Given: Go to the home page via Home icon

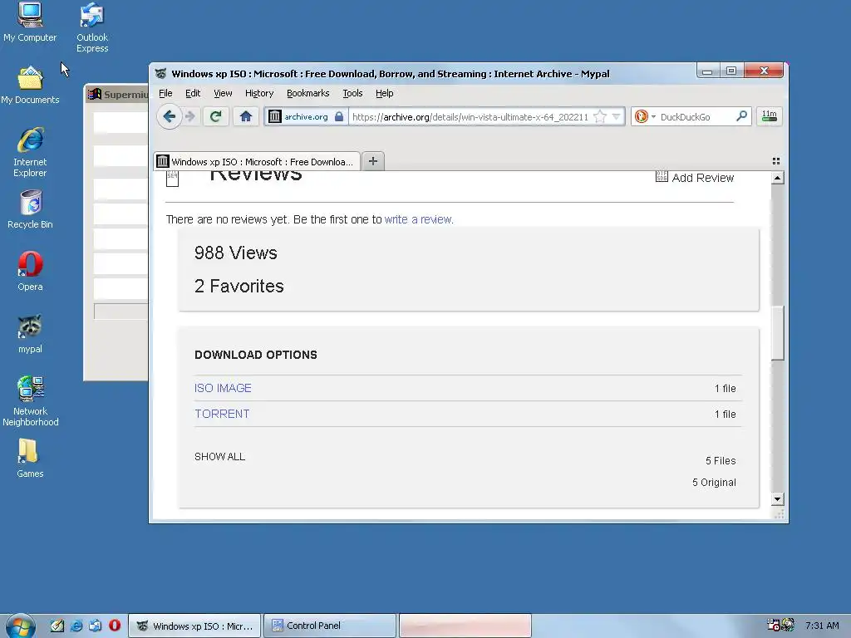Looking at the screenshot, I should coord(246,116).
